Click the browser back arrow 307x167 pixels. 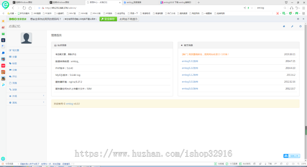(13, 8)
